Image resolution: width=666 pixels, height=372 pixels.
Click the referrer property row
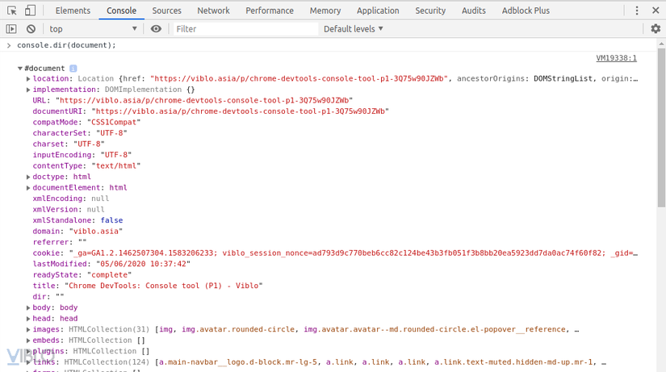click(60, 242)
